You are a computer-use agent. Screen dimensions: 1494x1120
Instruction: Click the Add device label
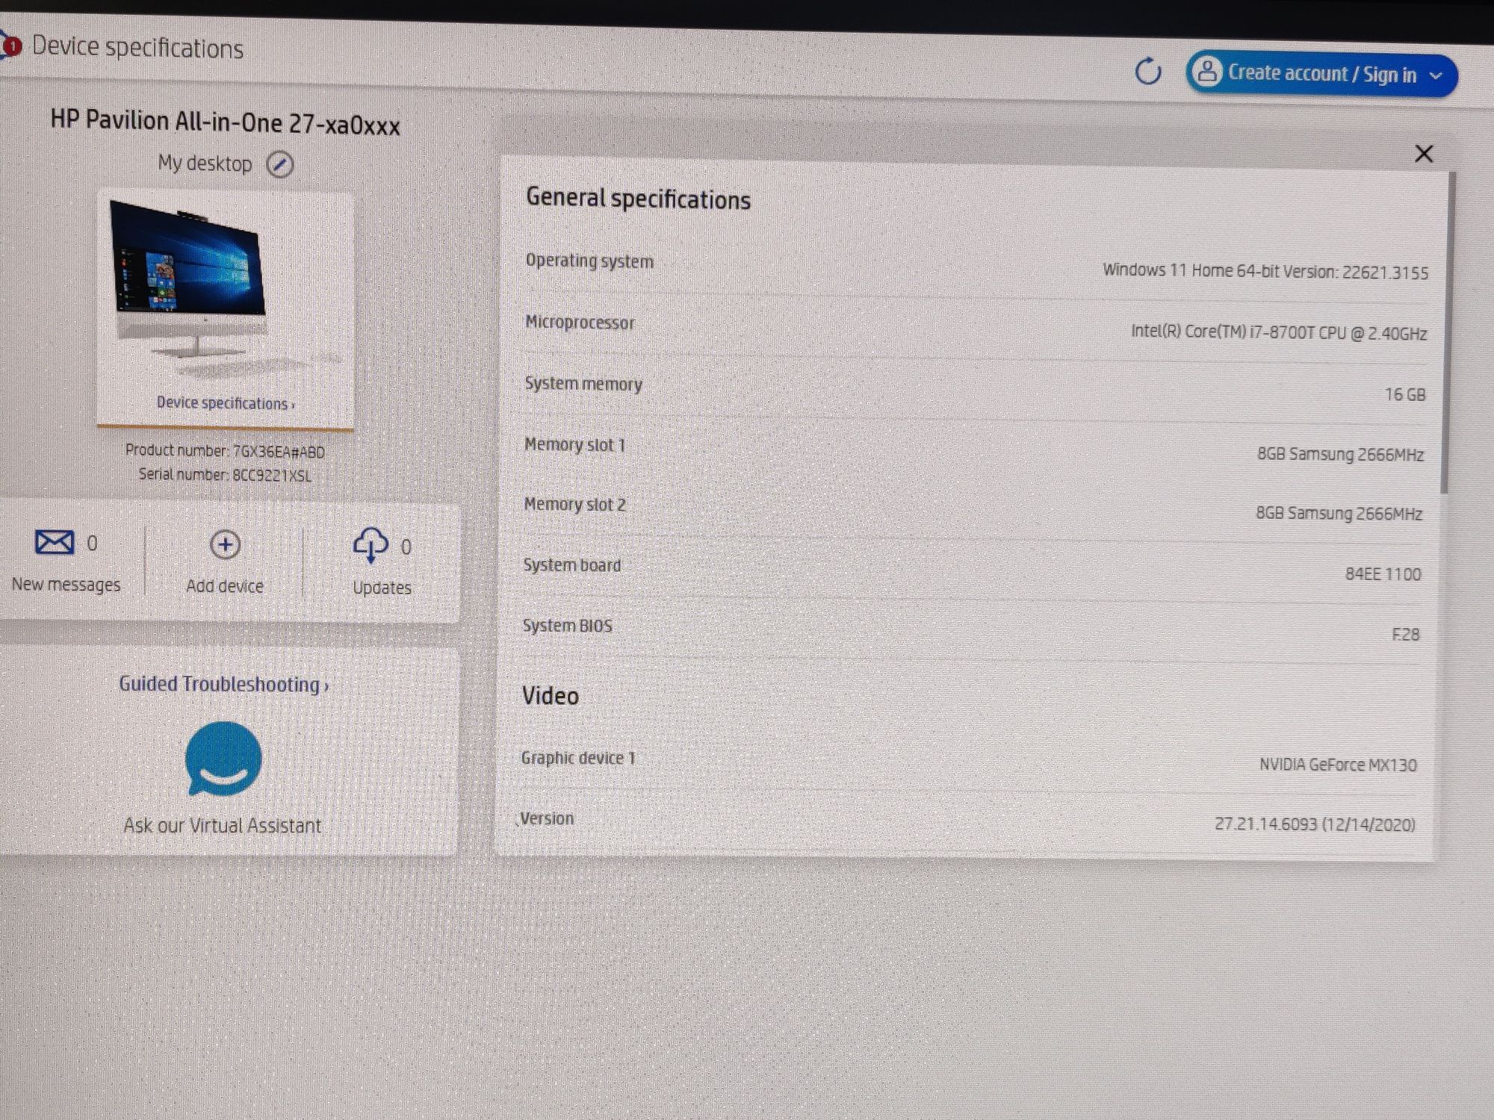tap(225, 586)
